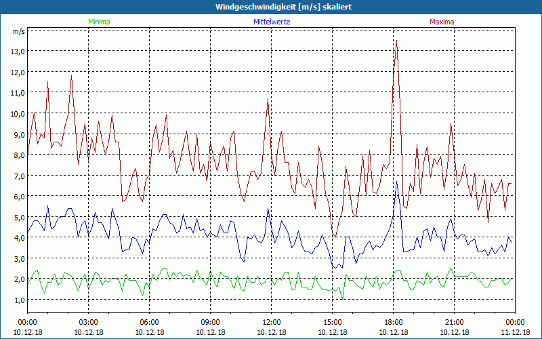This screenshot has height=339, width=542.
Task: Click the m/s unit label
Action: coord(19,31)
